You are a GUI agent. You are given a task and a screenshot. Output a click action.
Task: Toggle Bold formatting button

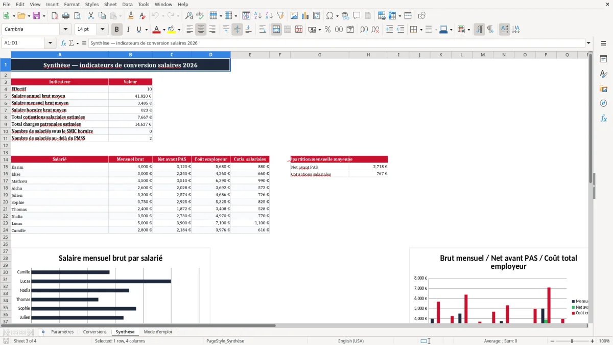(116, 30)
